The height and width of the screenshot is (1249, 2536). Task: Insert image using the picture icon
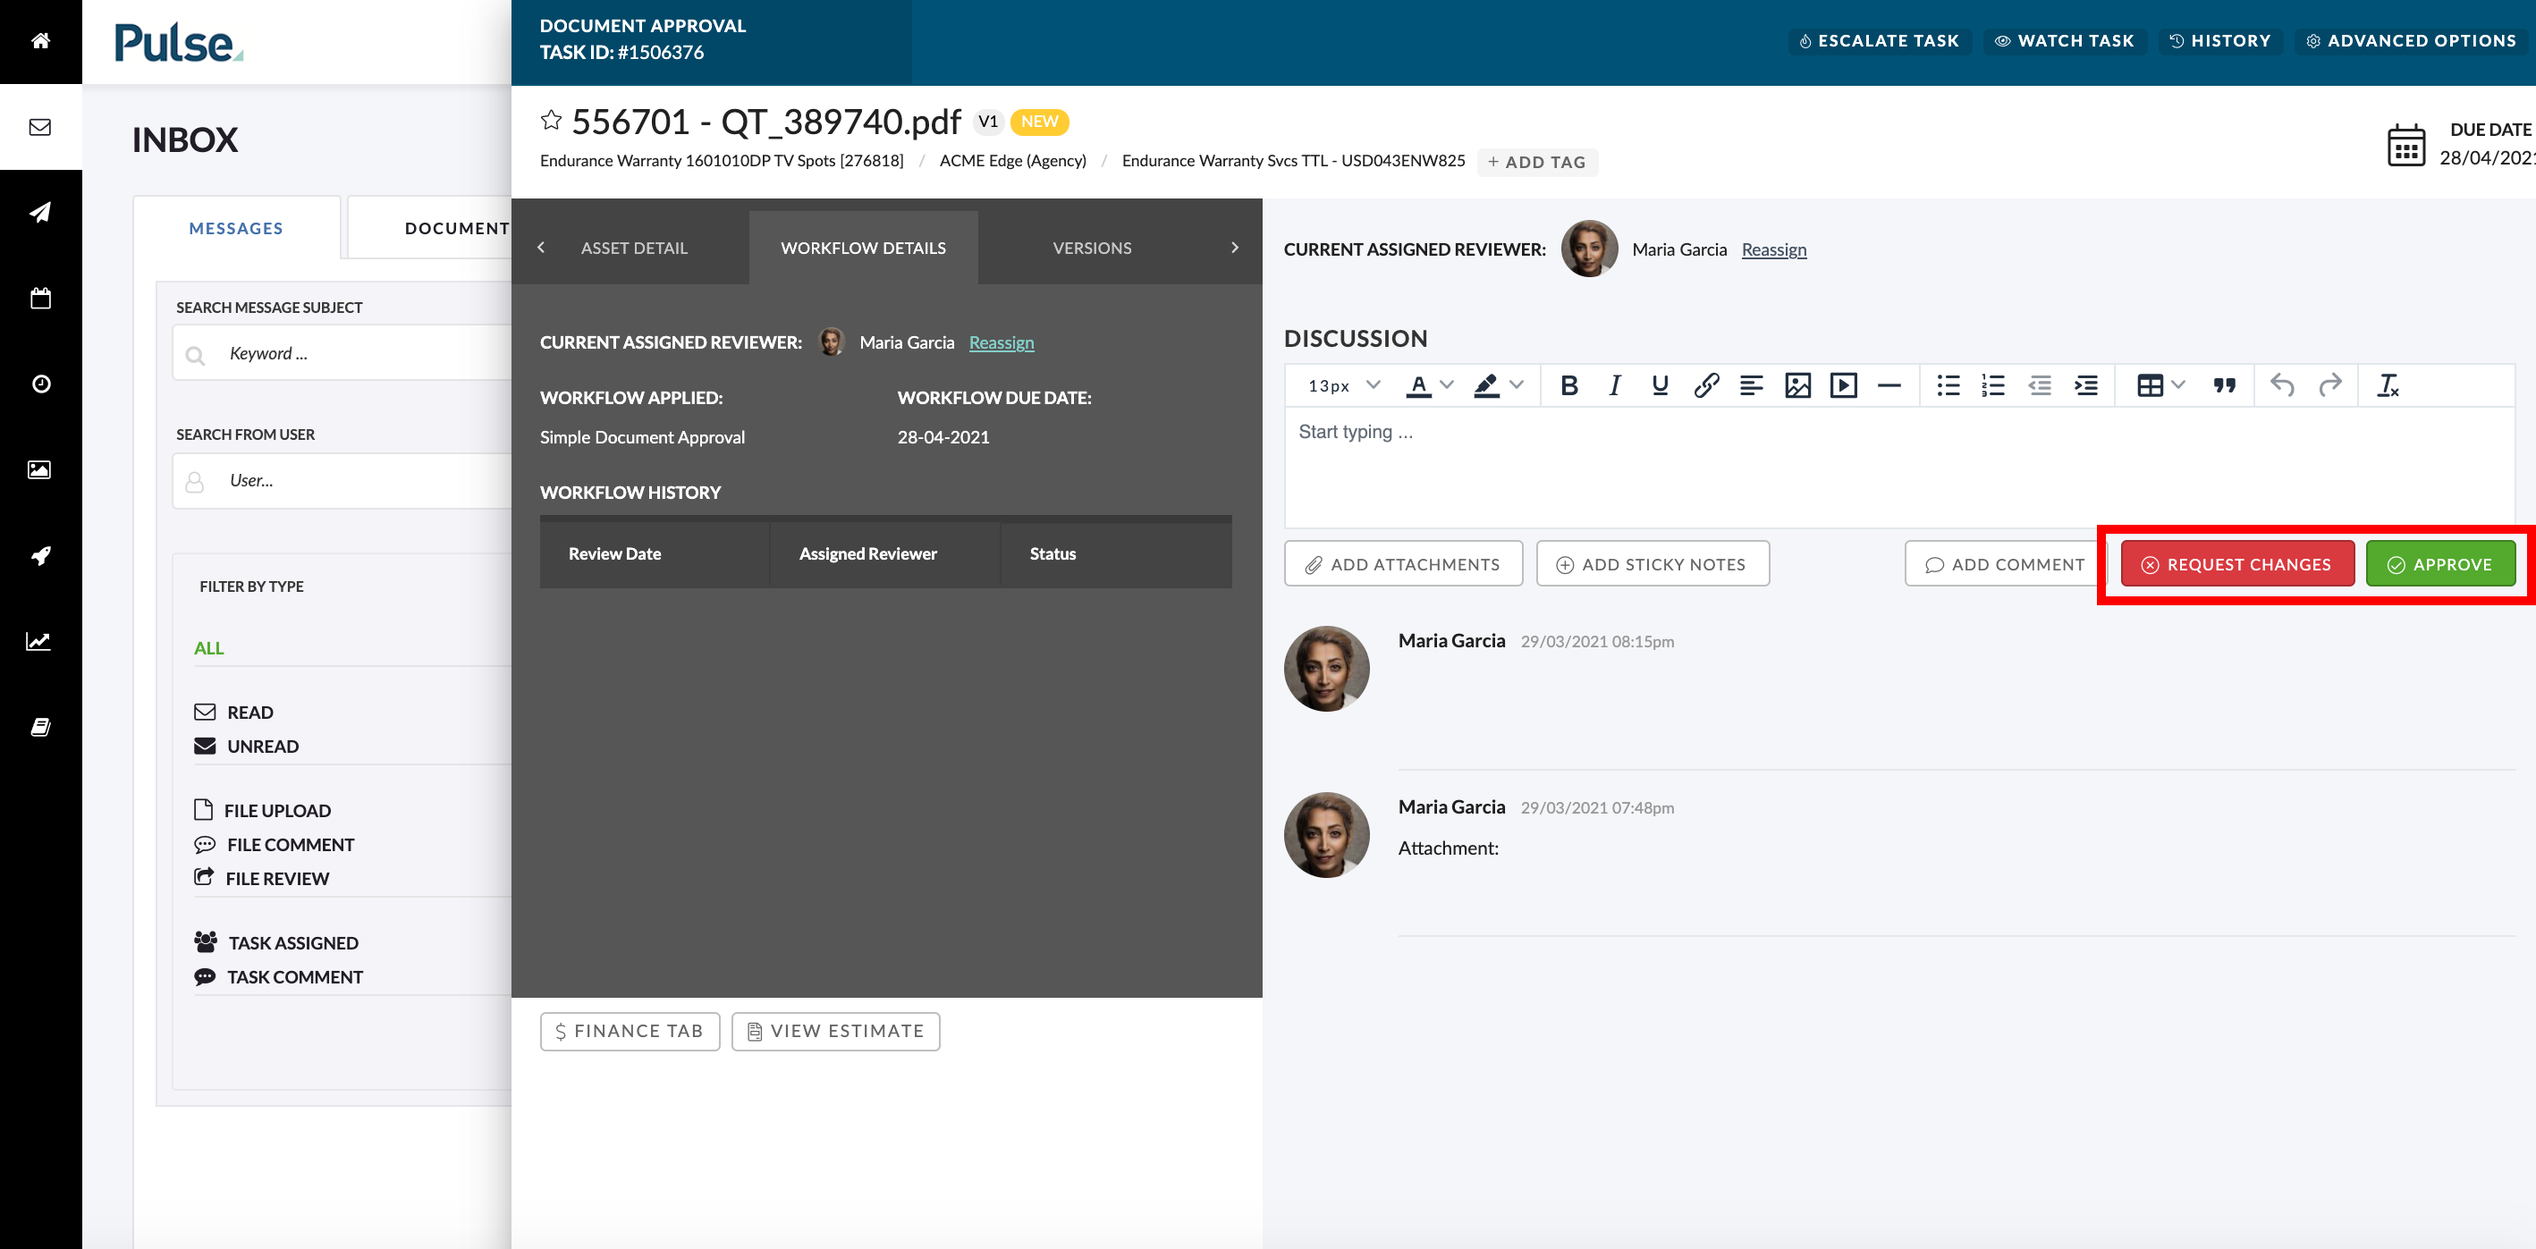pyautogui.click(x=1797, y=386)
